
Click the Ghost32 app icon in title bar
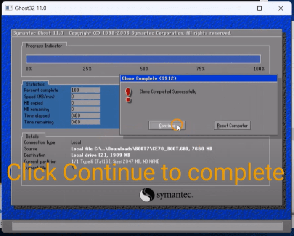(8, 8)
